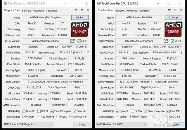Click the Apr 29, 2021 Driver Date value
Viewport: 187px width, 130px height.
34,87
